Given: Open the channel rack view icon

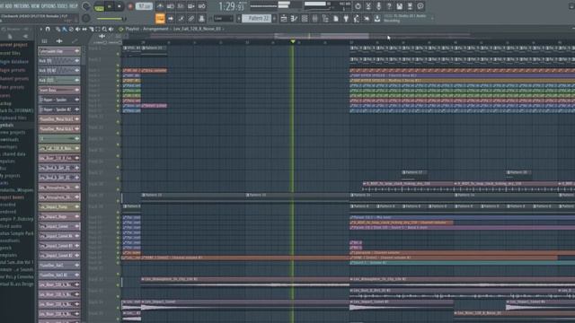Looking at the screenshot, I should pyautogui.click(x=305, y=18).
